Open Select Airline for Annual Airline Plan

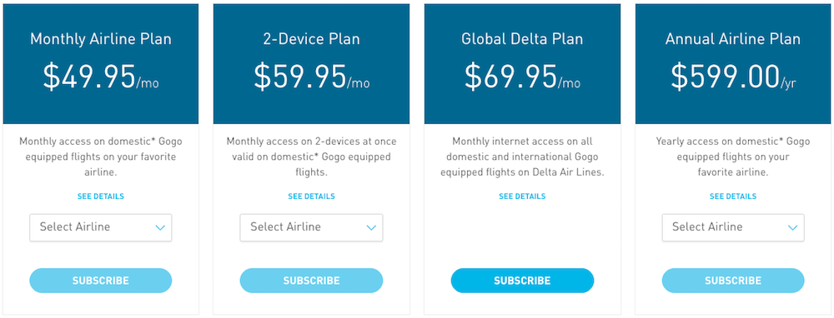(733, 228)
